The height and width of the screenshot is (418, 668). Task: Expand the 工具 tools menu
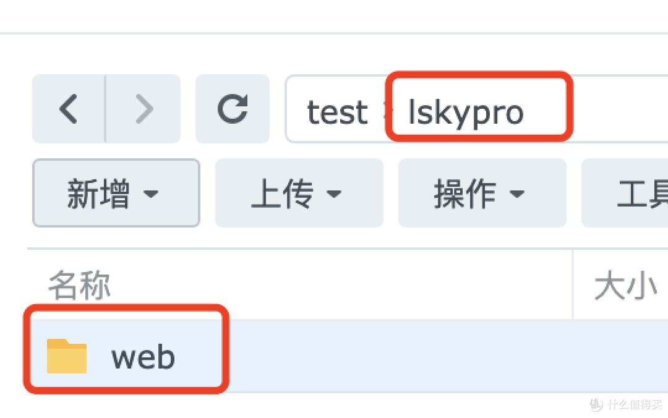(x=643, y=193)
